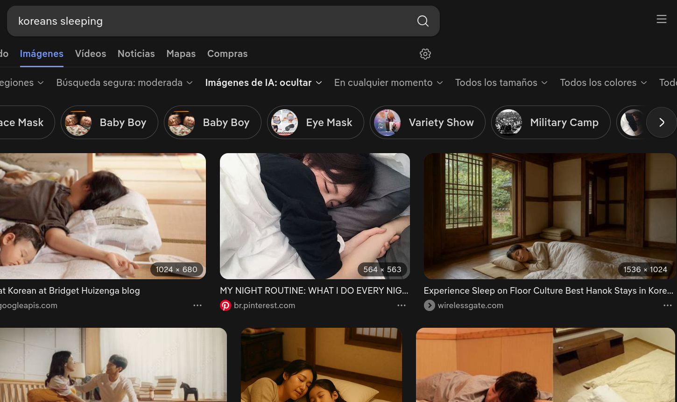677x402 pixels.
Task: Expand the En cualquier momento filter
Action: point(388,83)
